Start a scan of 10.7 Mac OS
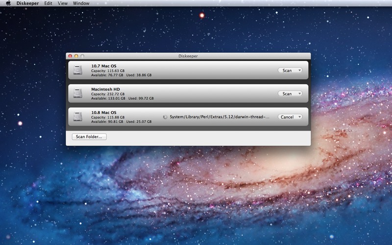This screenshot has height=245, width=392. pyautogui.click(x=287, y=71)
